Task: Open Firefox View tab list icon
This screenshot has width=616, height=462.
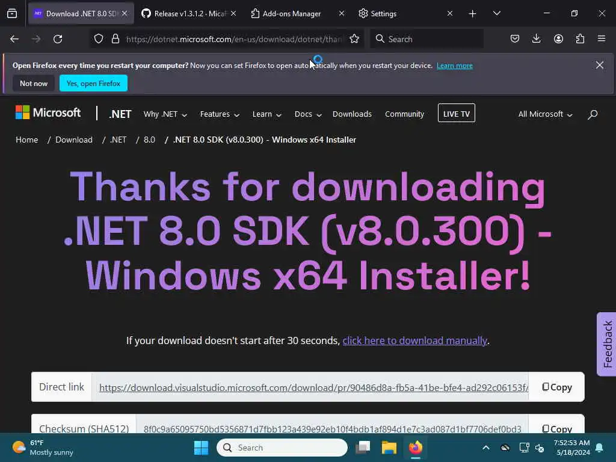Action: pyautogui.click(x=12, y=13)
